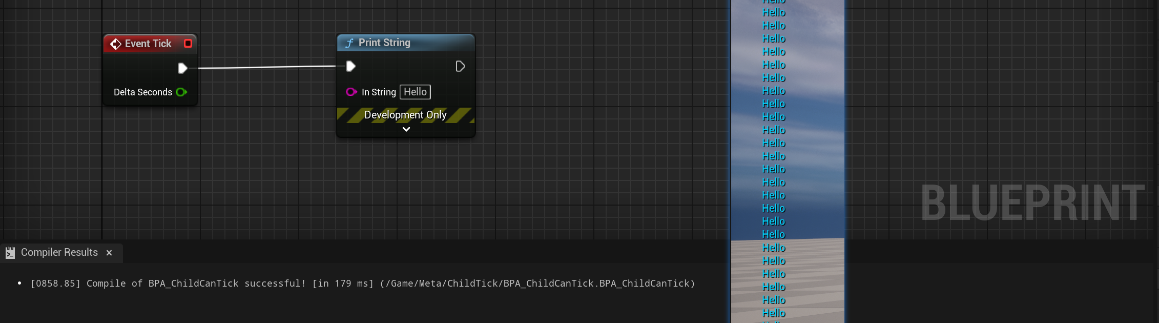Screen dimensions: 1159x323
Task: Click the red delegate pin on Event Tick
Action: click(188, 44)
